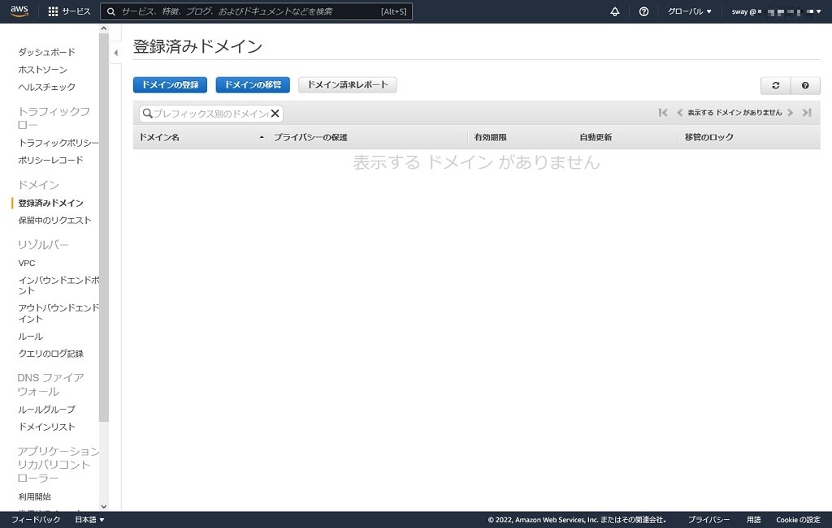This screenshot has height=528, width=832.
Task: Click the 移管のロック column header
Action: (708, 137)
